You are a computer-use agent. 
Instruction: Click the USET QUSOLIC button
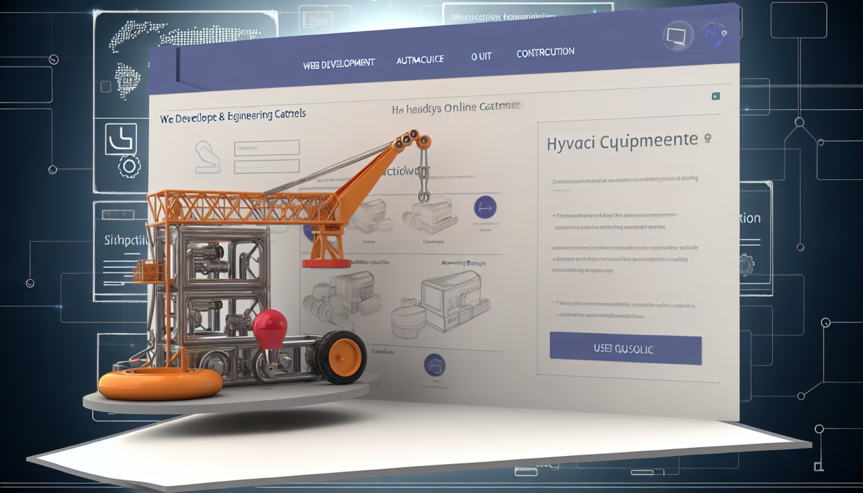[x=626, y=349]
